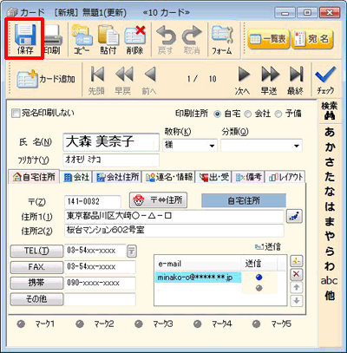This screenshot has width=347, height=353.
Task: Open the フォーム form settings icon
Action: point(222,35)
